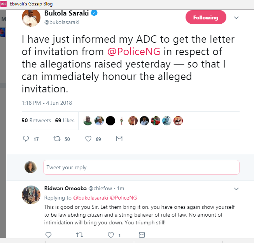Screen dimensions: 254x243
Task: Open Bukola Saraki's profile picture
Action: click(32, 17)
